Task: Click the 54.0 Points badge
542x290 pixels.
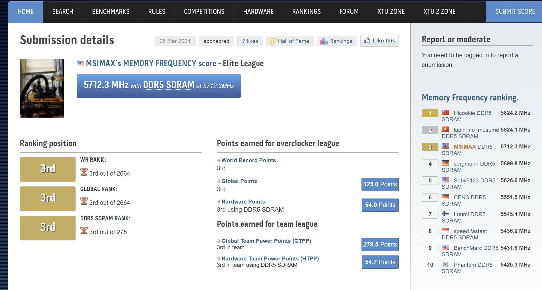Action: (x=380, y=205)
